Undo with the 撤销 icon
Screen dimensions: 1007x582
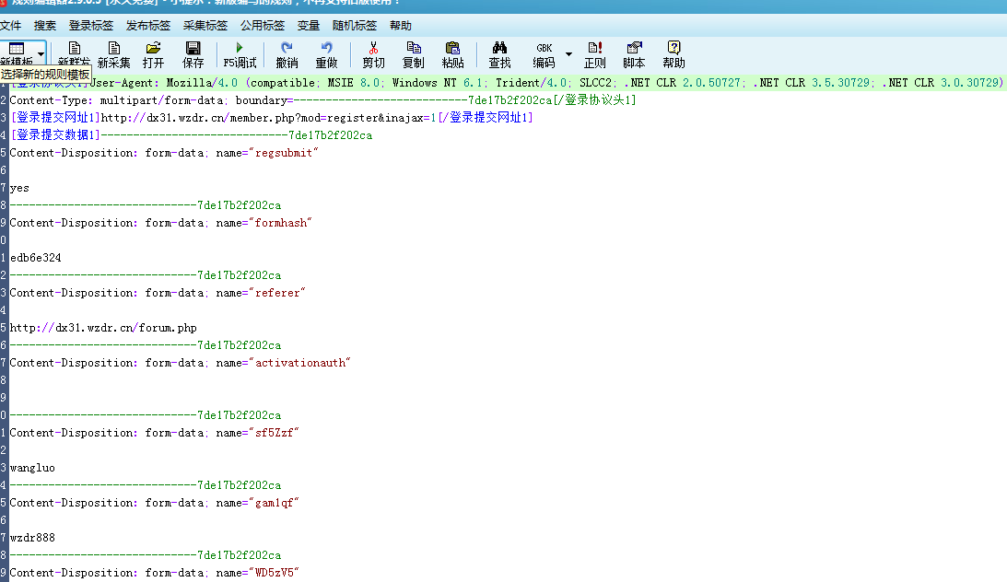(287, 54)
